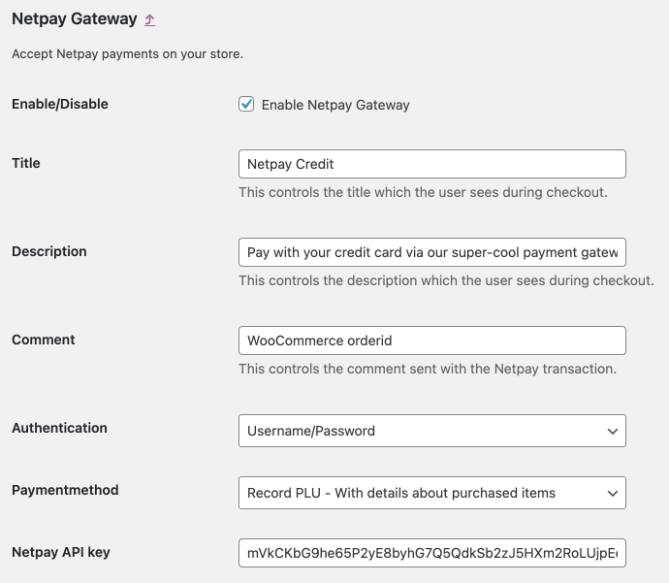Open the Authentication dropdown
This screenshot has width=669, height=583.
click(x=432, y=431)
